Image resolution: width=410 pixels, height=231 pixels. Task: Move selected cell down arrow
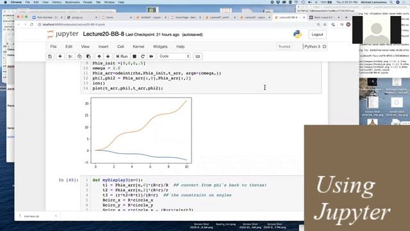(x=108, y=56)
